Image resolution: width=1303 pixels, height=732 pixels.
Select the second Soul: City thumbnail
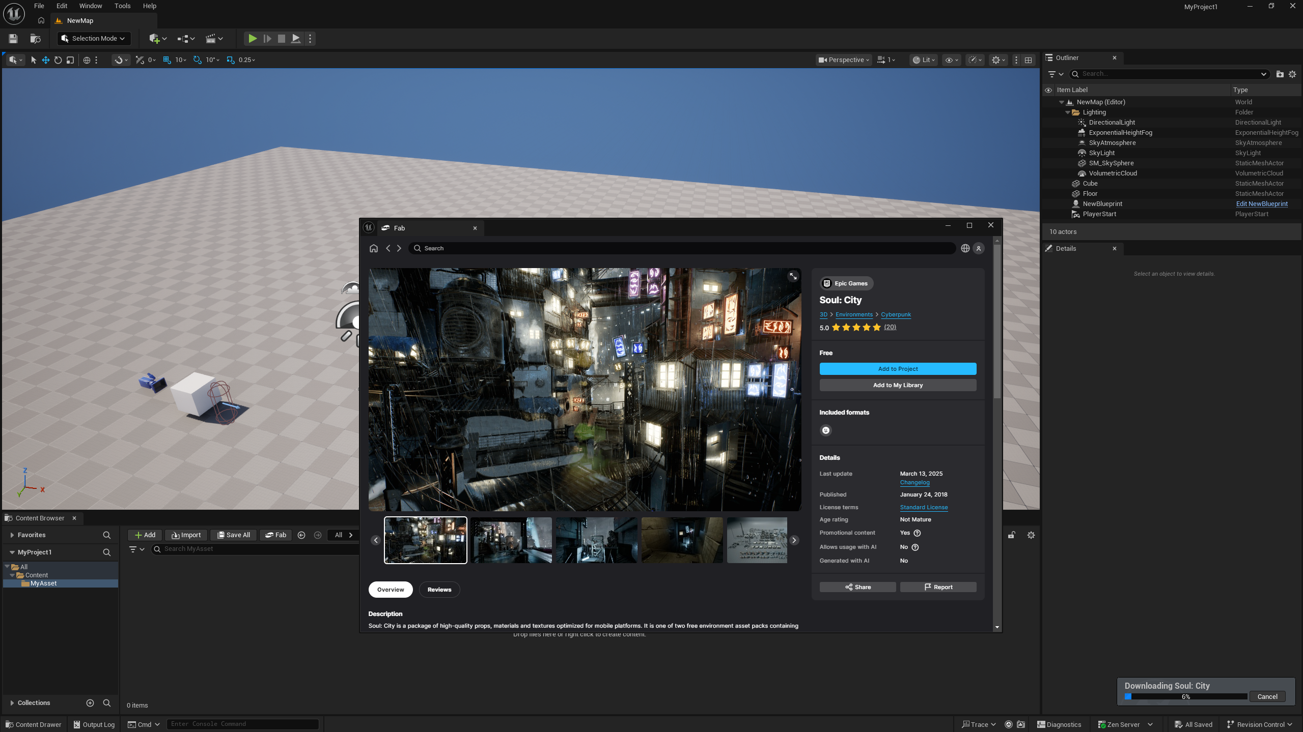[x=511, y=540]
